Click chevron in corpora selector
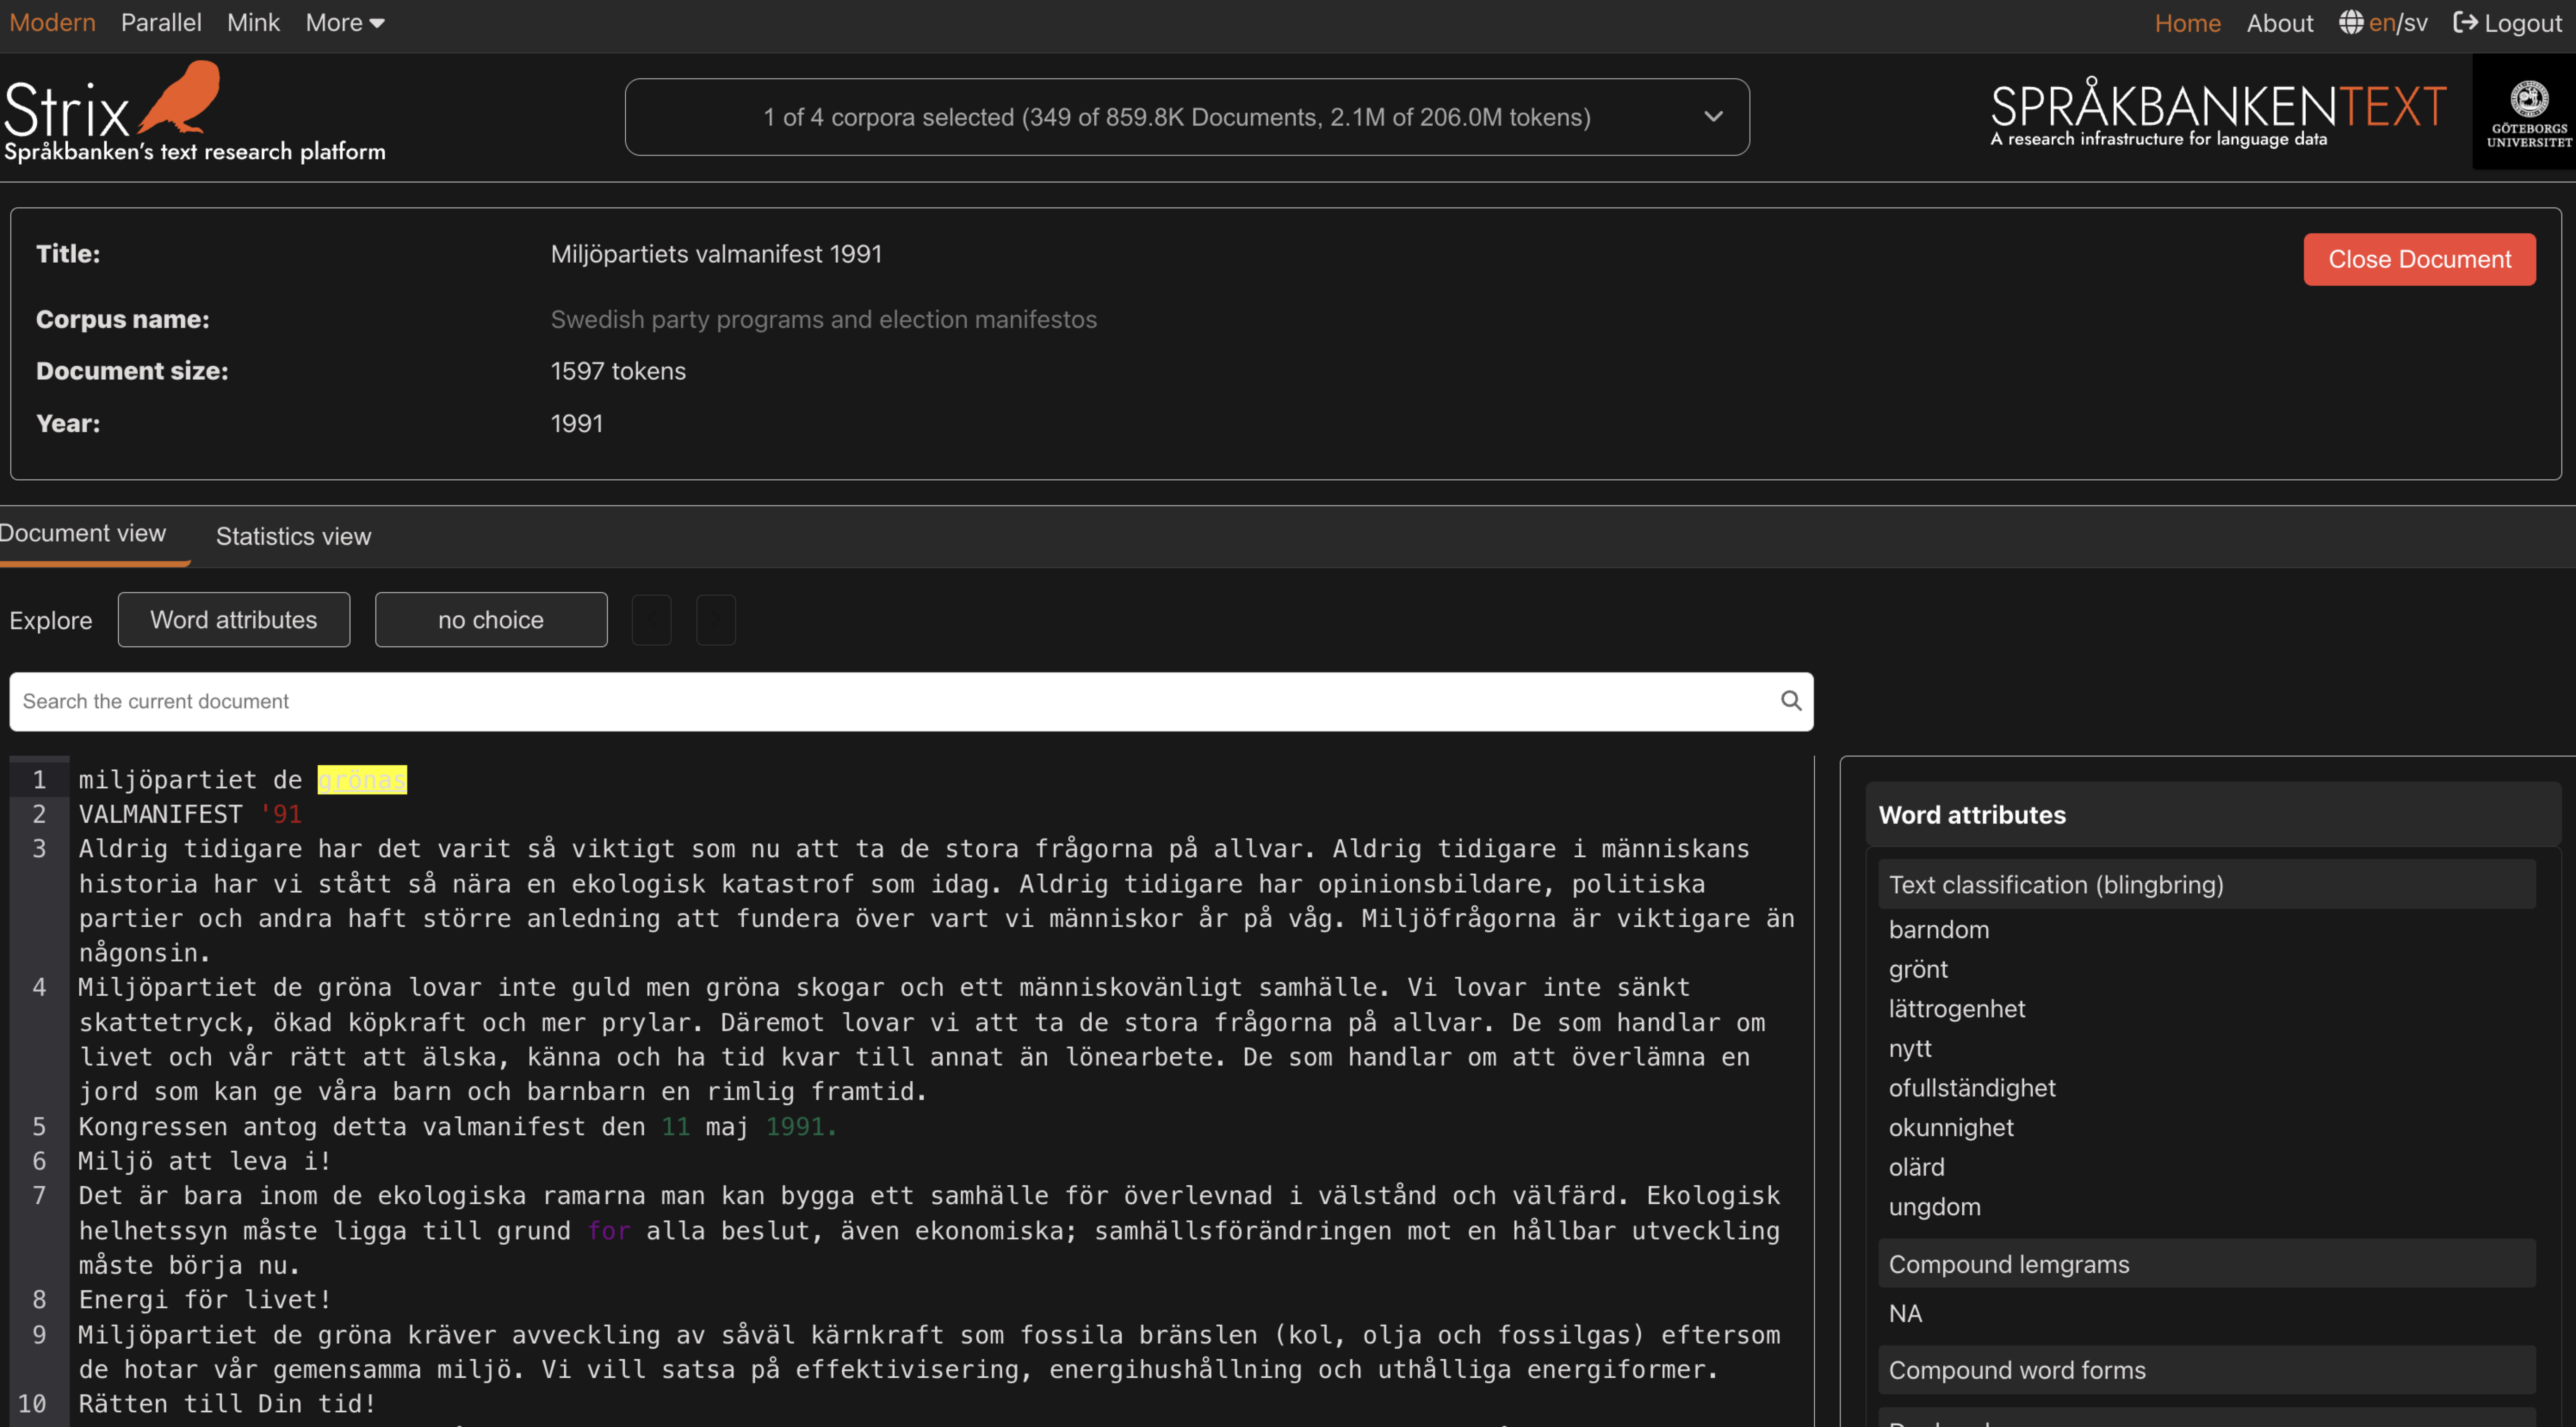The width and height of the screenshot is (2576, 1427). click(1714, 117)
